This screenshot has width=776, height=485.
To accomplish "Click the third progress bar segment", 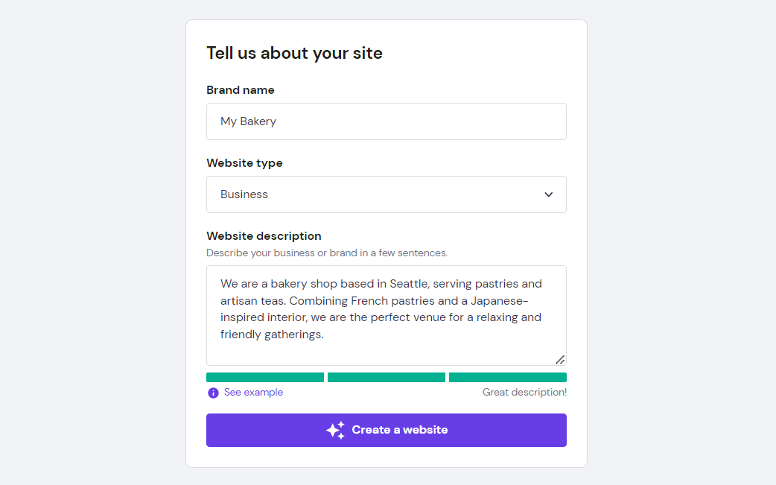I will pos(507,377).
